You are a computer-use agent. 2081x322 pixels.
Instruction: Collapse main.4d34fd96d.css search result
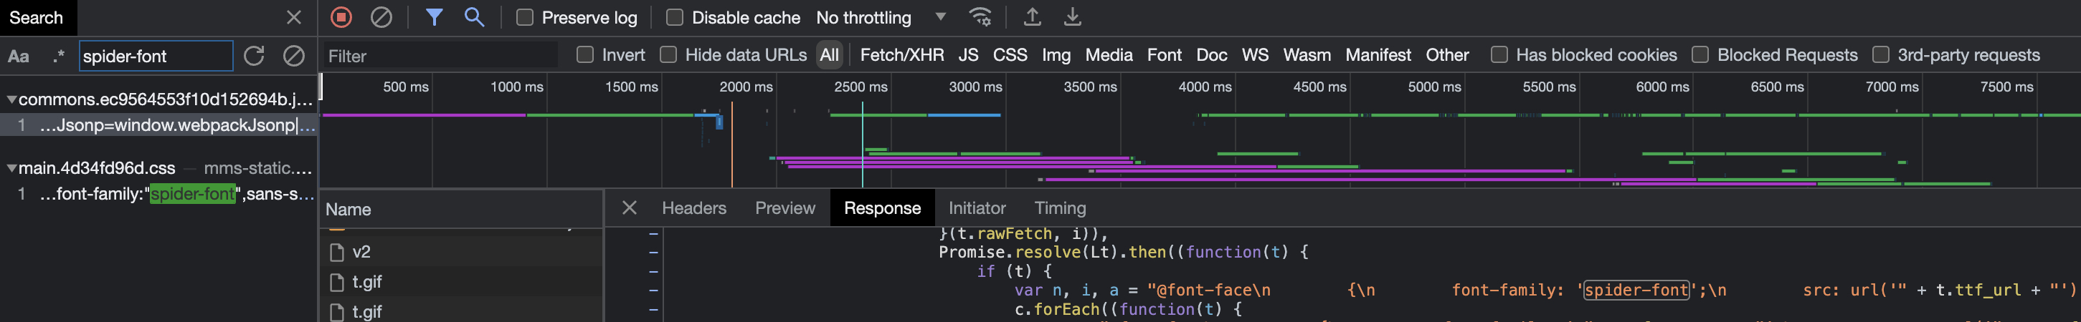[x=11, y=169]
